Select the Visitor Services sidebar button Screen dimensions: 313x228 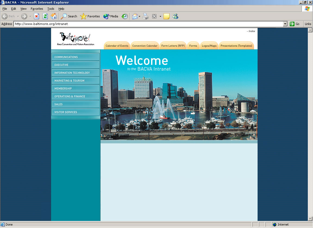pyautogui.click(x=75, y=112)
